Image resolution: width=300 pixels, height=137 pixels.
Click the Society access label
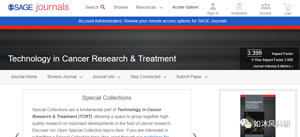point(265,13)
